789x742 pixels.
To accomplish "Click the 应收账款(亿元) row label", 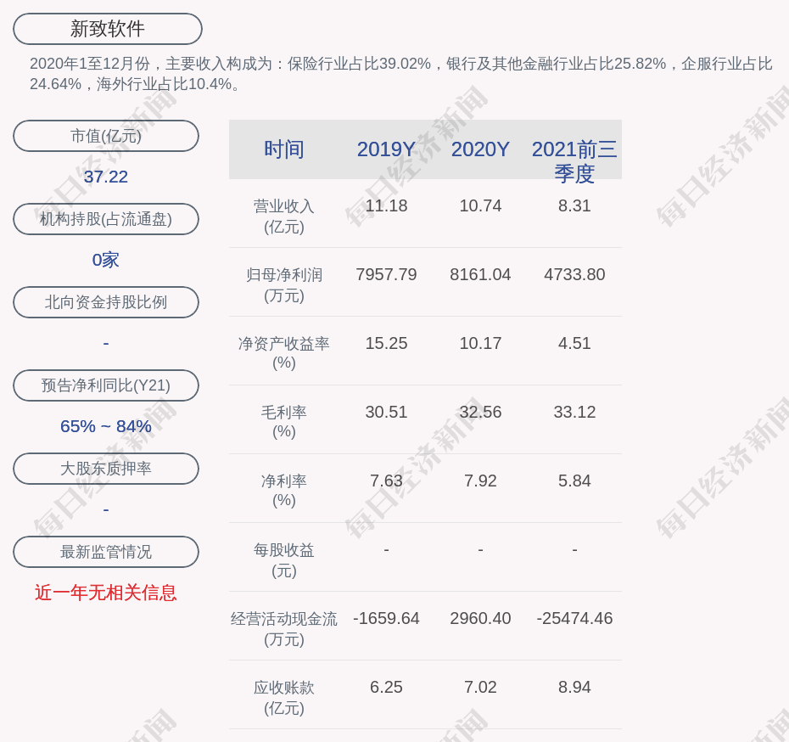I will 284,698.
